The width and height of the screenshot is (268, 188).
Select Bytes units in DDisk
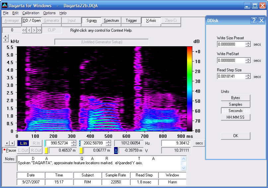click(x=235, y=98)
